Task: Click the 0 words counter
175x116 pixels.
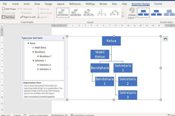Action: (x=17, y=115)
